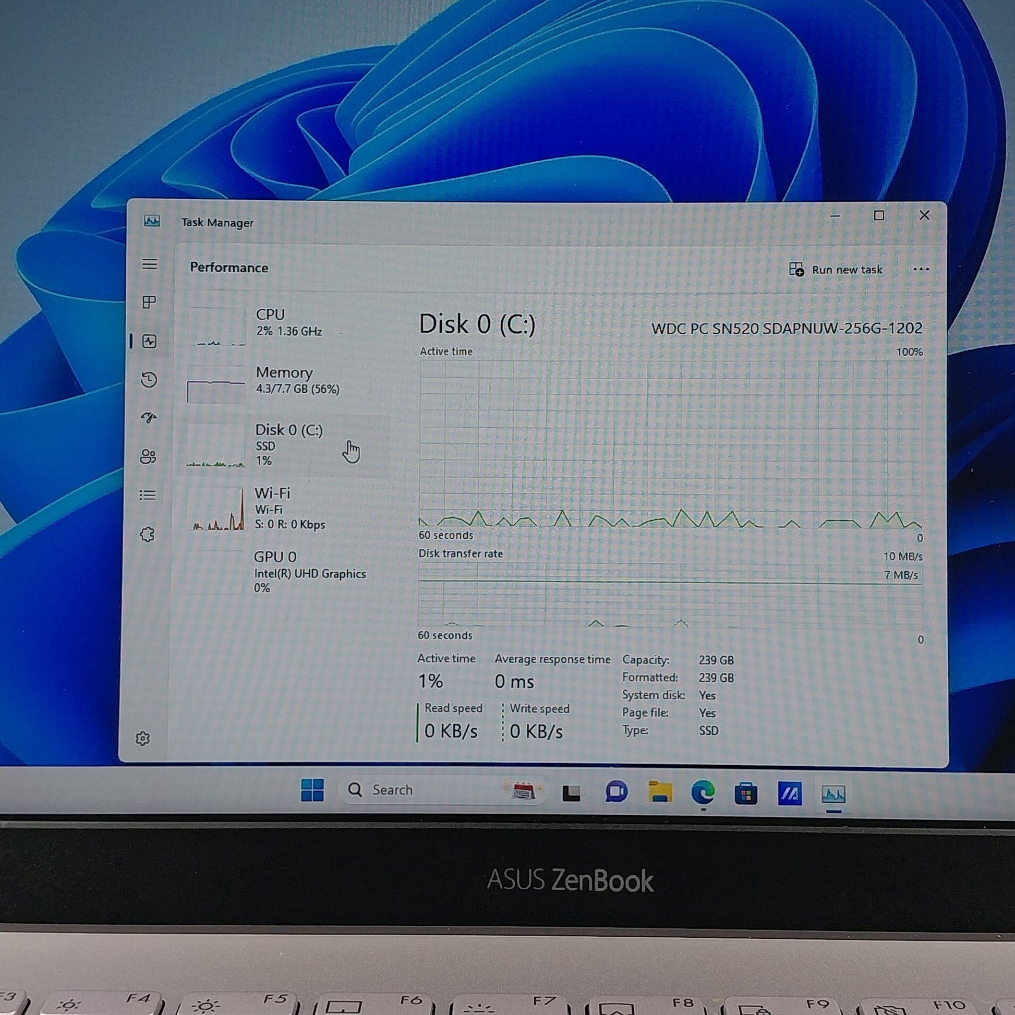Screen dimensions: 1015x1015
Task: Open Startup apps icon in sidebar
Action: 149,418
